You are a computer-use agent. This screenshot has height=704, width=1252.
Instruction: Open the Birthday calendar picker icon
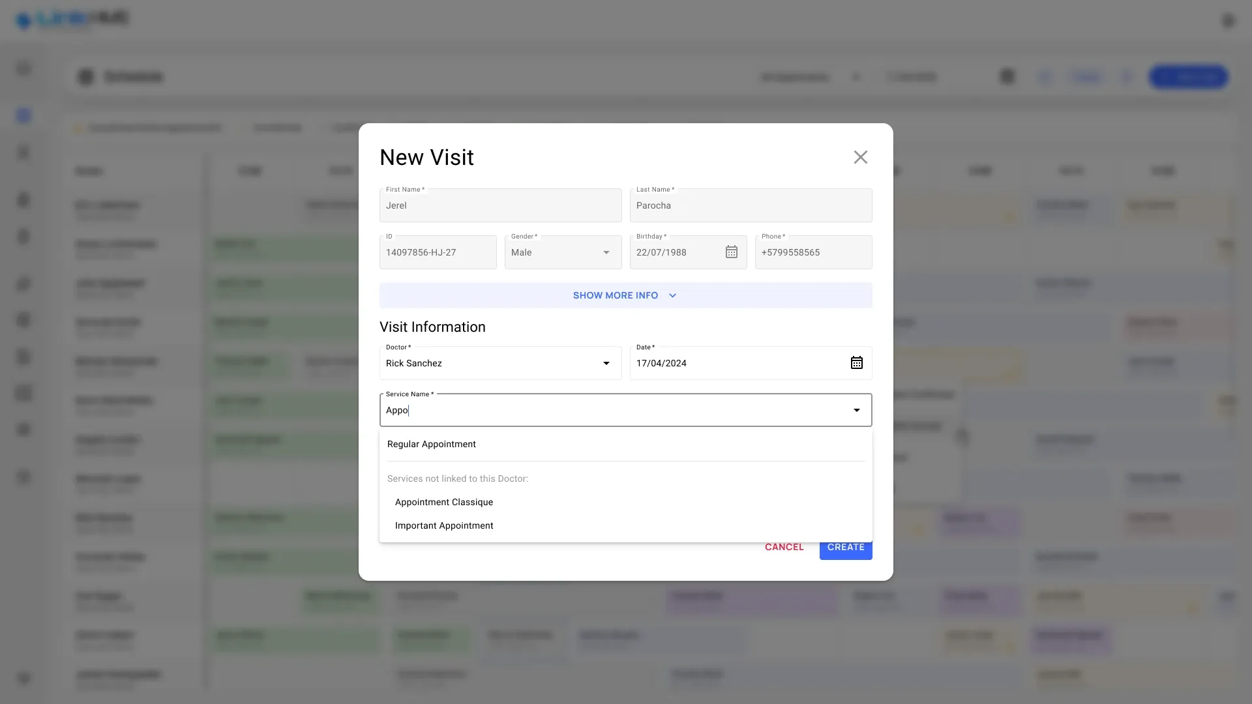pyautogui.click(x=732, y=252)
